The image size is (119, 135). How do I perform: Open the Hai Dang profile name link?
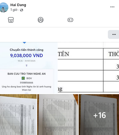click(x=18, y=5)
